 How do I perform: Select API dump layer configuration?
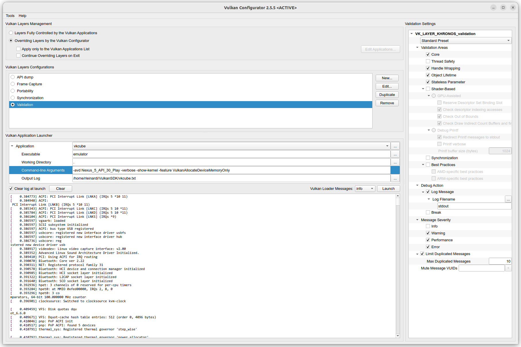point(13,77)
